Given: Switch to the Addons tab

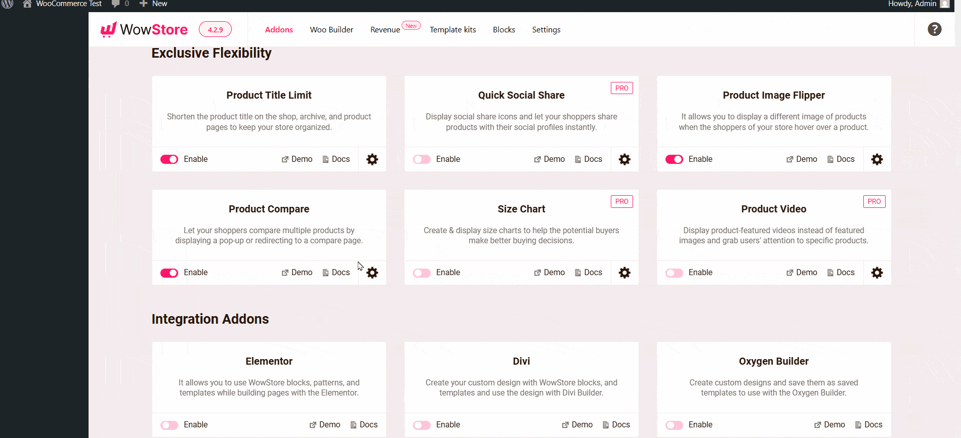Looking at the screenshot, I should (279, 29).
